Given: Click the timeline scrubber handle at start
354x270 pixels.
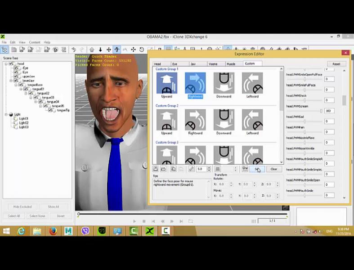Looking at the screenshot, I should coord(79,214).
